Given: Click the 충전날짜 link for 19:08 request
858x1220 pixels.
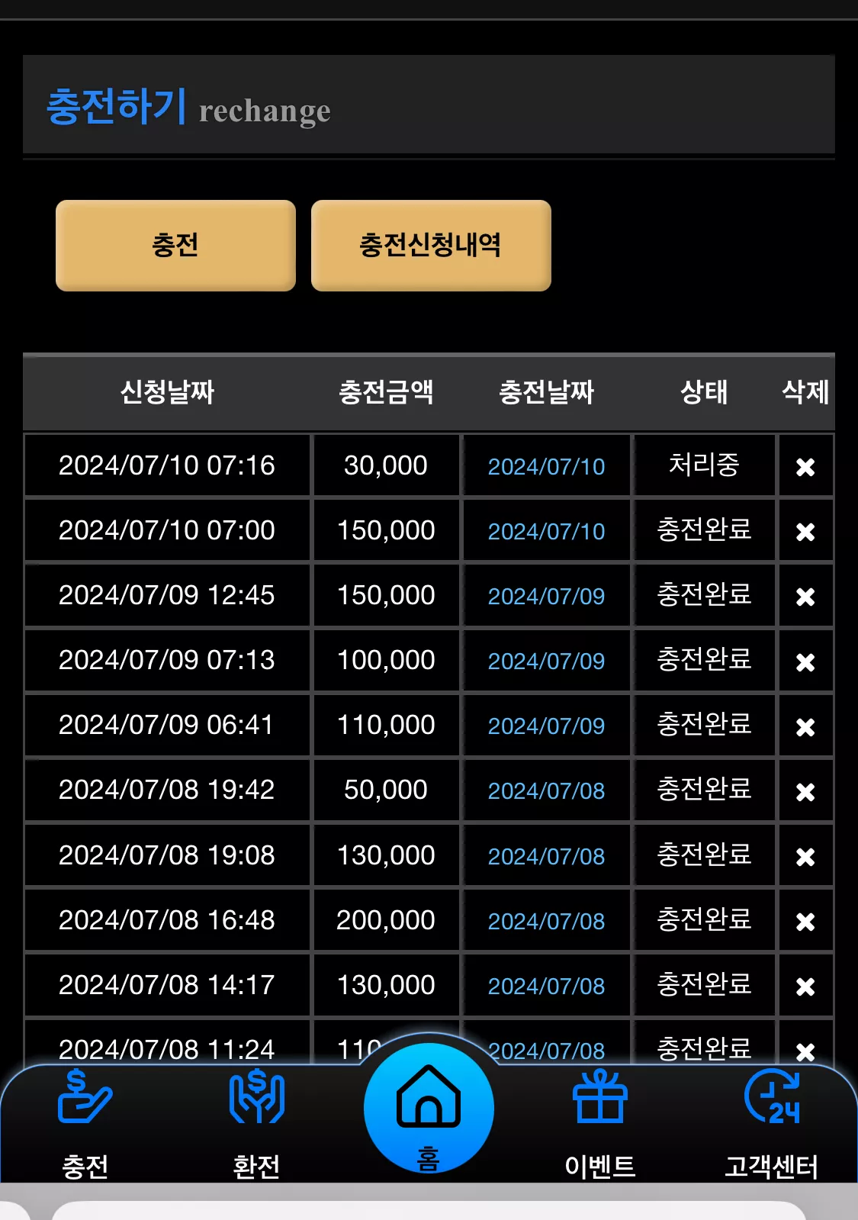Looking at the screenshot, I should click(x=546, y=856).
